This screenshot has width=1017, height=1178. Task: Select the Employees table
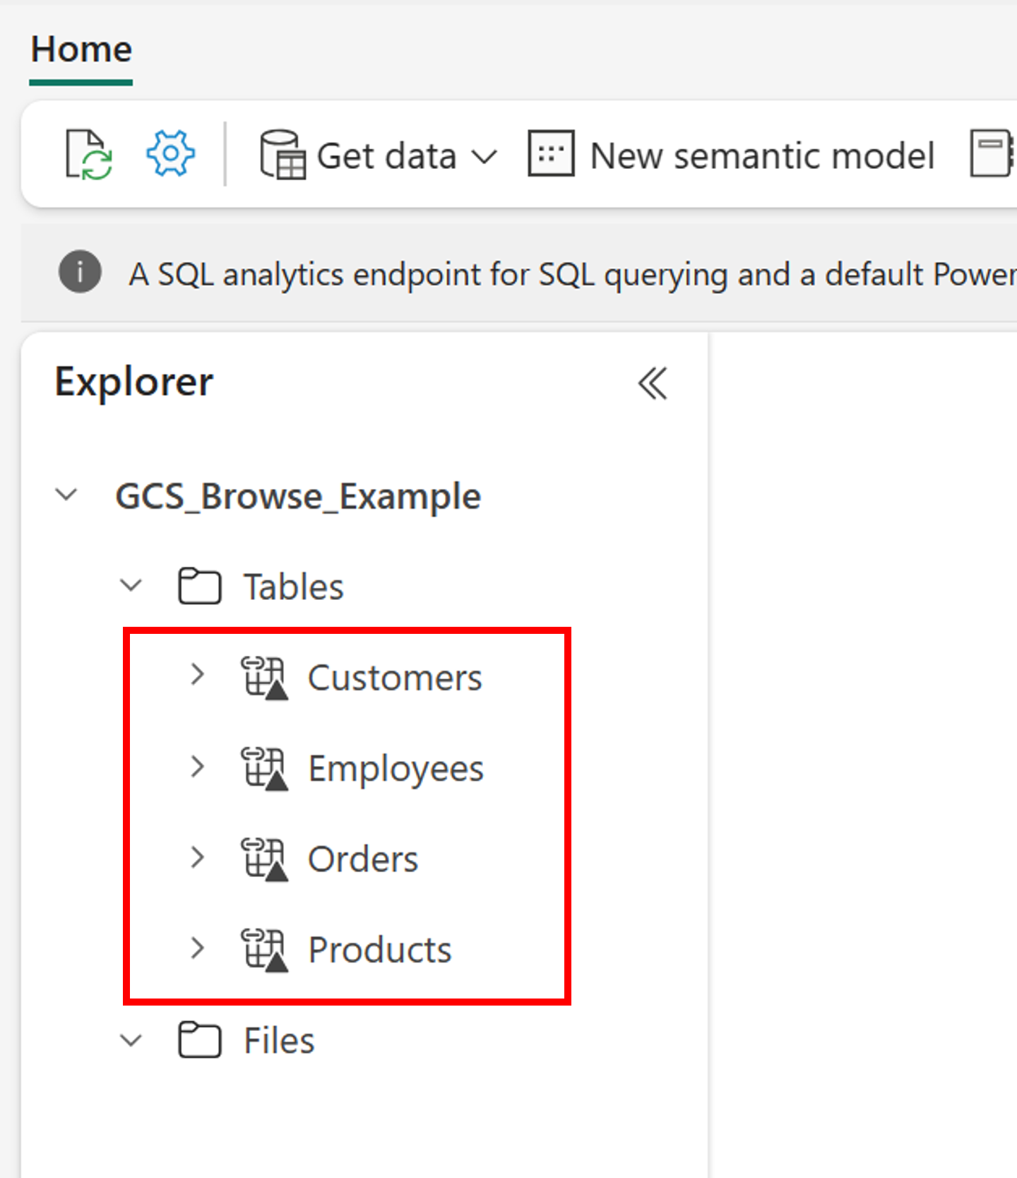[395, 769]
